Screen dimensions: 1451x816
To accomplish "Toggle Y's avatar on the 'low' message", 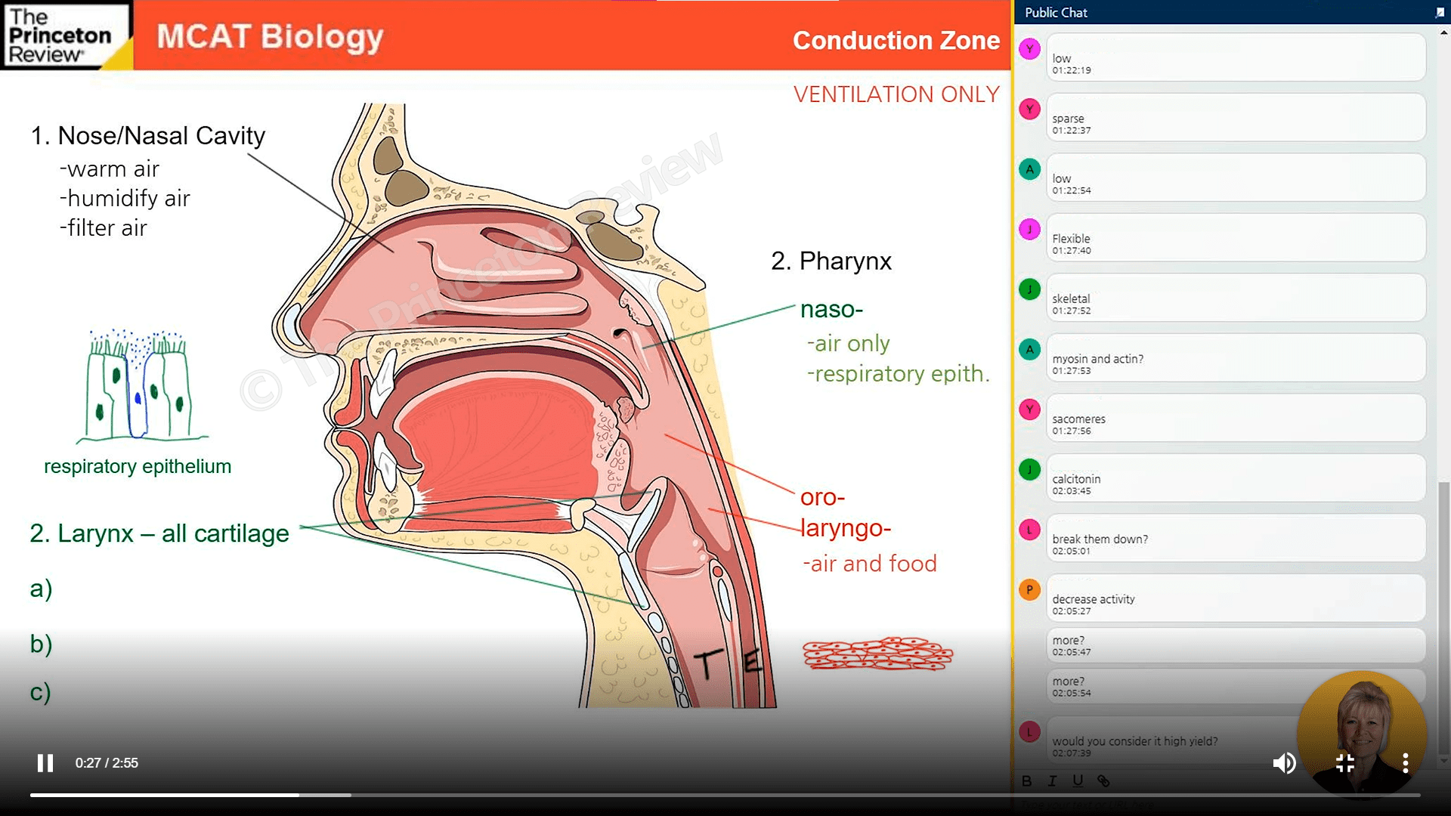I will pyautogui.click(x=1029, y=48).
